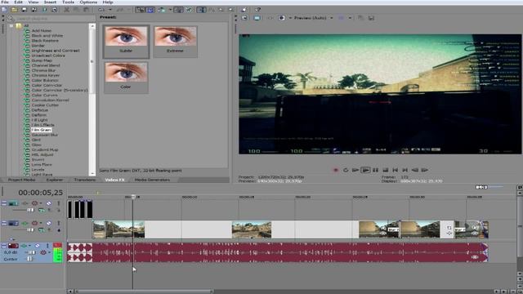Screen dimensions: 523x294
Task: Open the Undo history dropdown arrow
Action: (110, 10)
